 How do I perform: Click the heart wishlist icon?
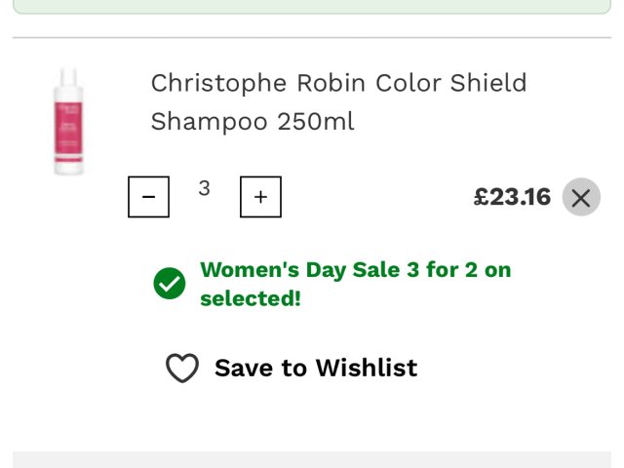pyautogui.click(x=182, y=369)
